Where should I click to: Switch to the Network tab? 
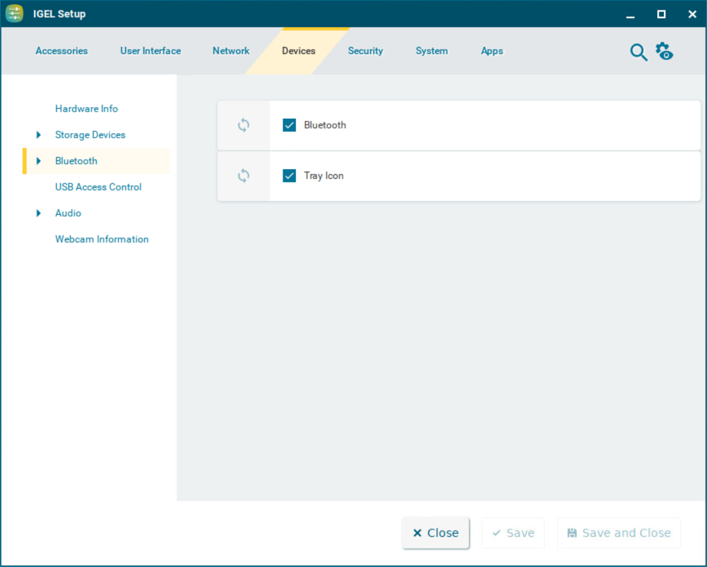tap(231, 51)
